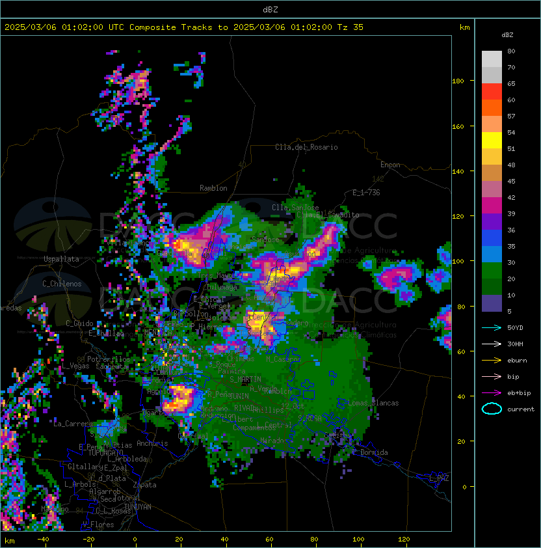Click the 'Phillips' map label
The width and height of the screenshot is (541, 548).
tap(269, 409)
